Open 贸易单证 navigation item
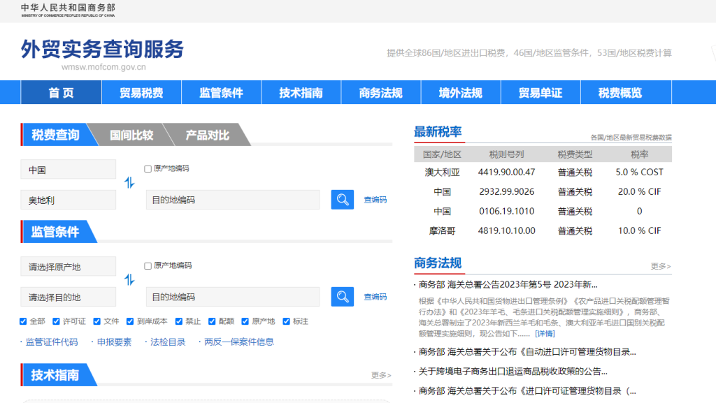 coord(540,93)
